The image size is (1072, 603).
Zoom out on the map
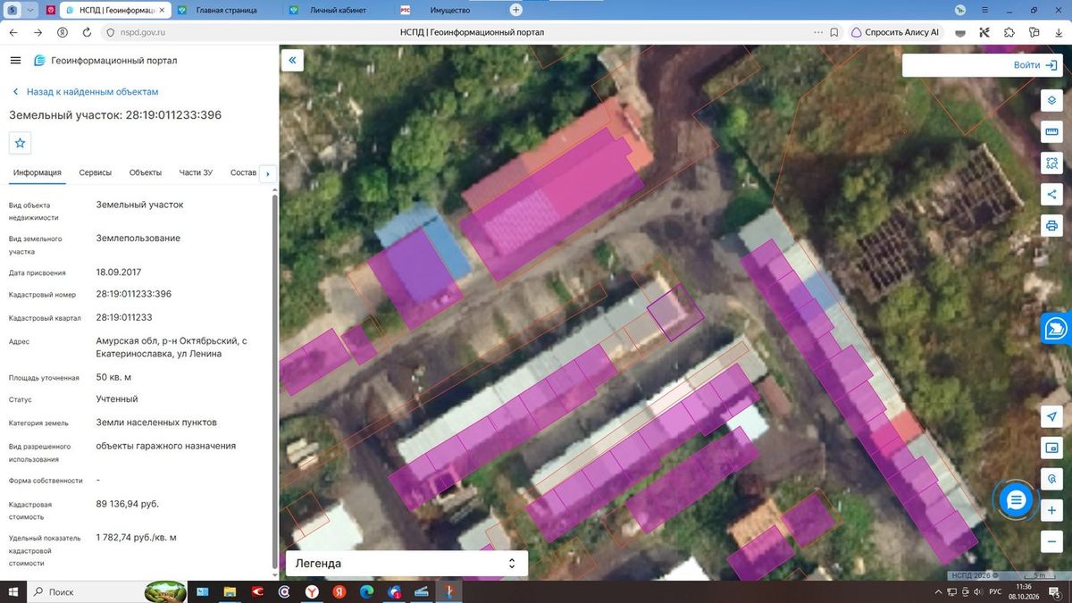[x=1051, y=541]
